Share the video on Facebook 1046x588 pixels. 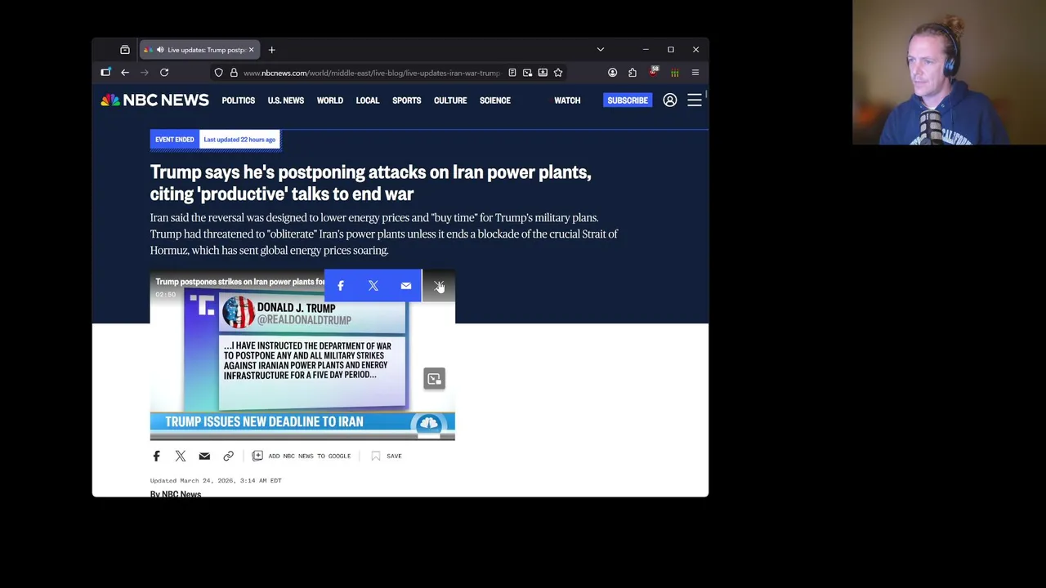tap(341, 286)
